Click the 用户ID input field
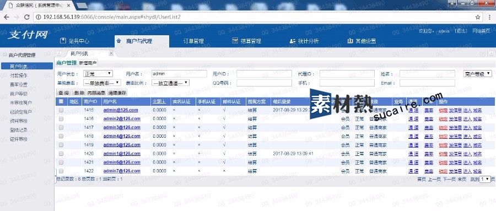Screen dimensions: 496x211 click(264, 74)
